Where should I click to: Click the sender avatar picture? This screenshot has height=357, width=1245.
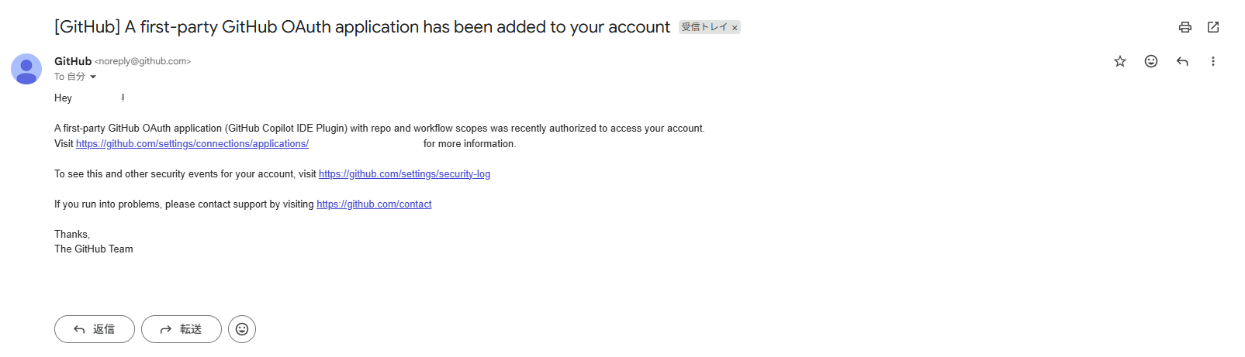click(x=26, y=69)
